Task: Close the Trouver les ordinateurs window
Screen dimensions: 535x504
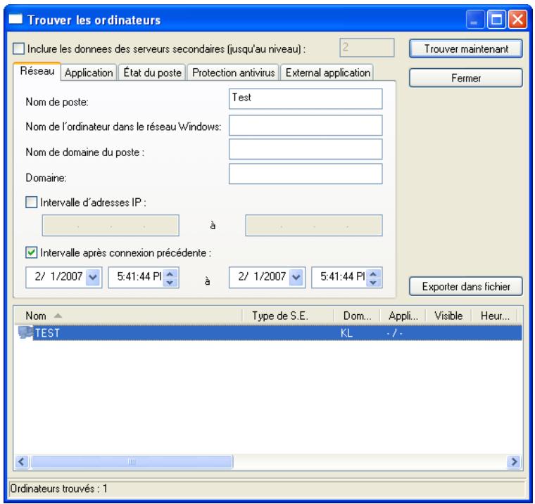Action: point(517,19)
